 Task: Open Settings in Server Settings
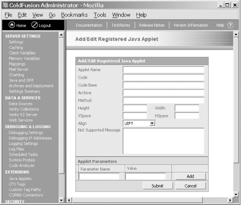tap(16, 42)
